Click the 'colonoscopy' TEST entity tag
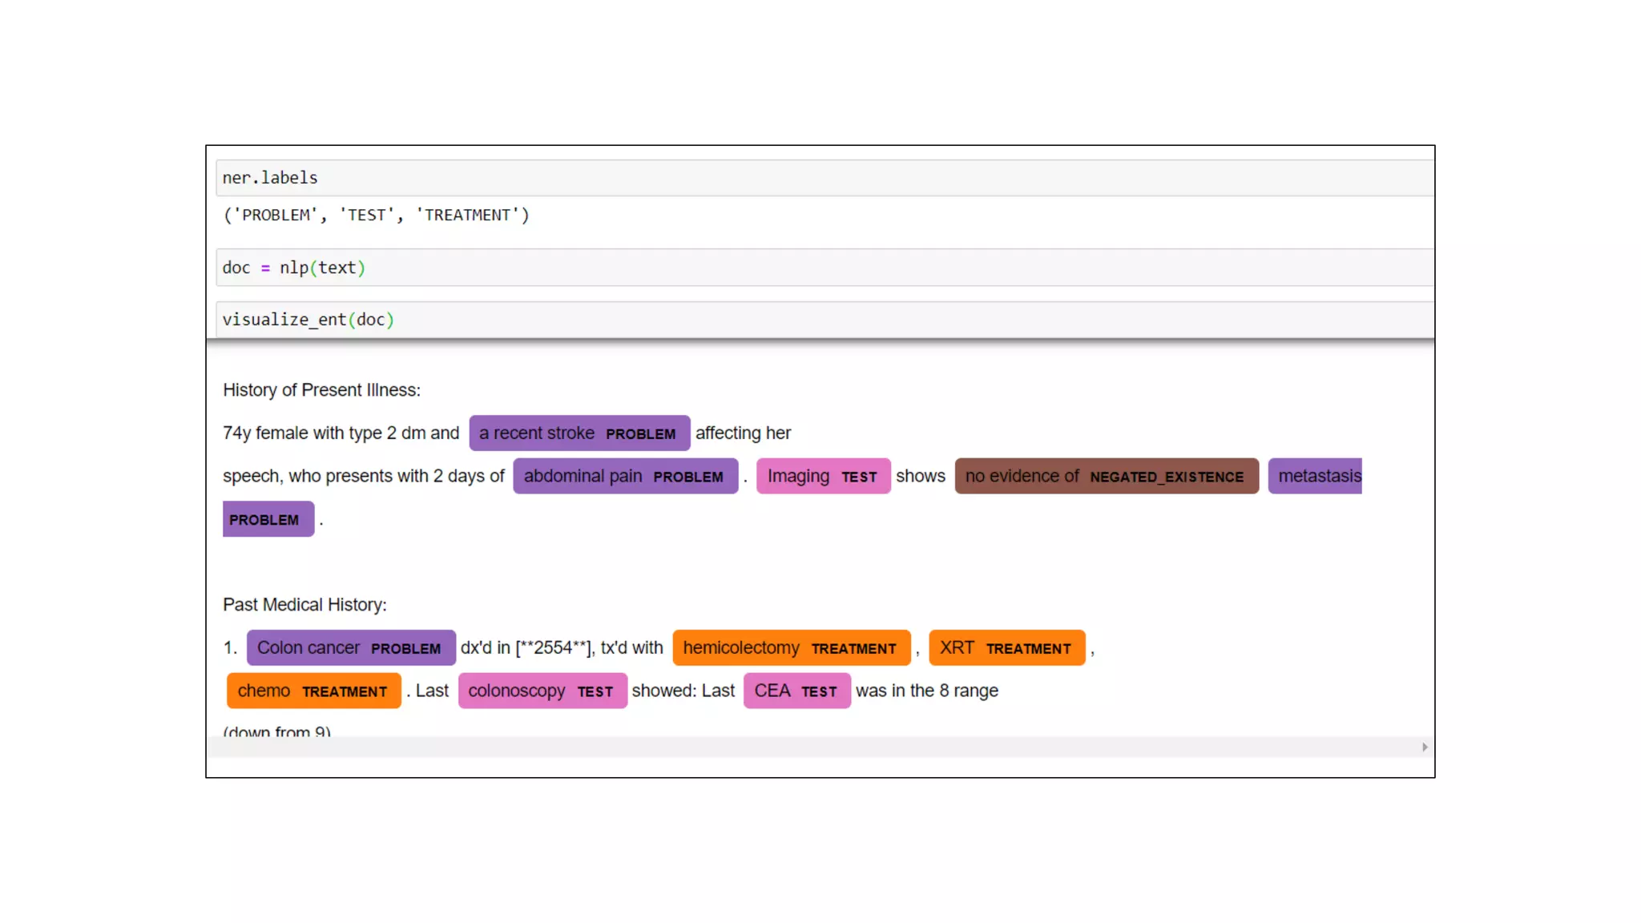The image size is (1641, 923). pyautogui.click(x=542, y=691)
